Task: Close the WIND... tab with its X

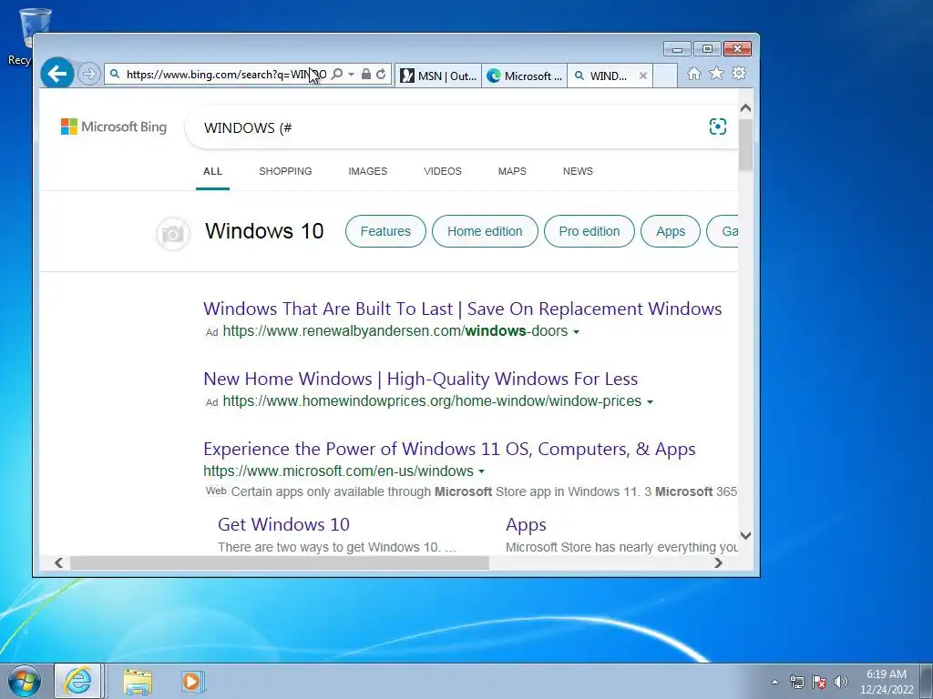Action: click(x=642, y=76)
